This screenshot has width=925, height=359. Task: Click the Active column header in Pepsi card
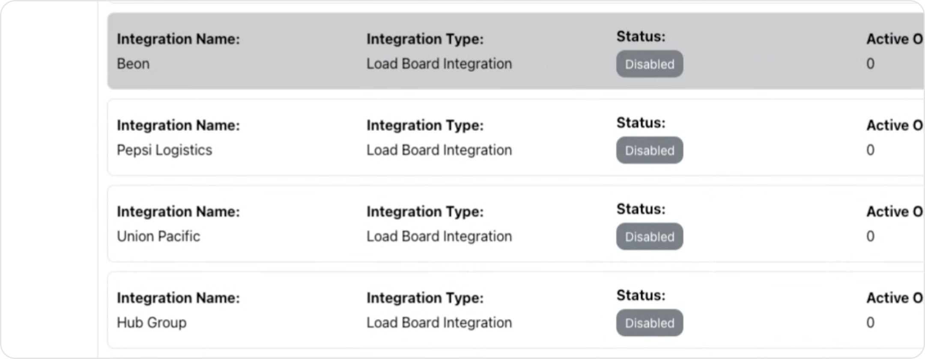(895, 125)
